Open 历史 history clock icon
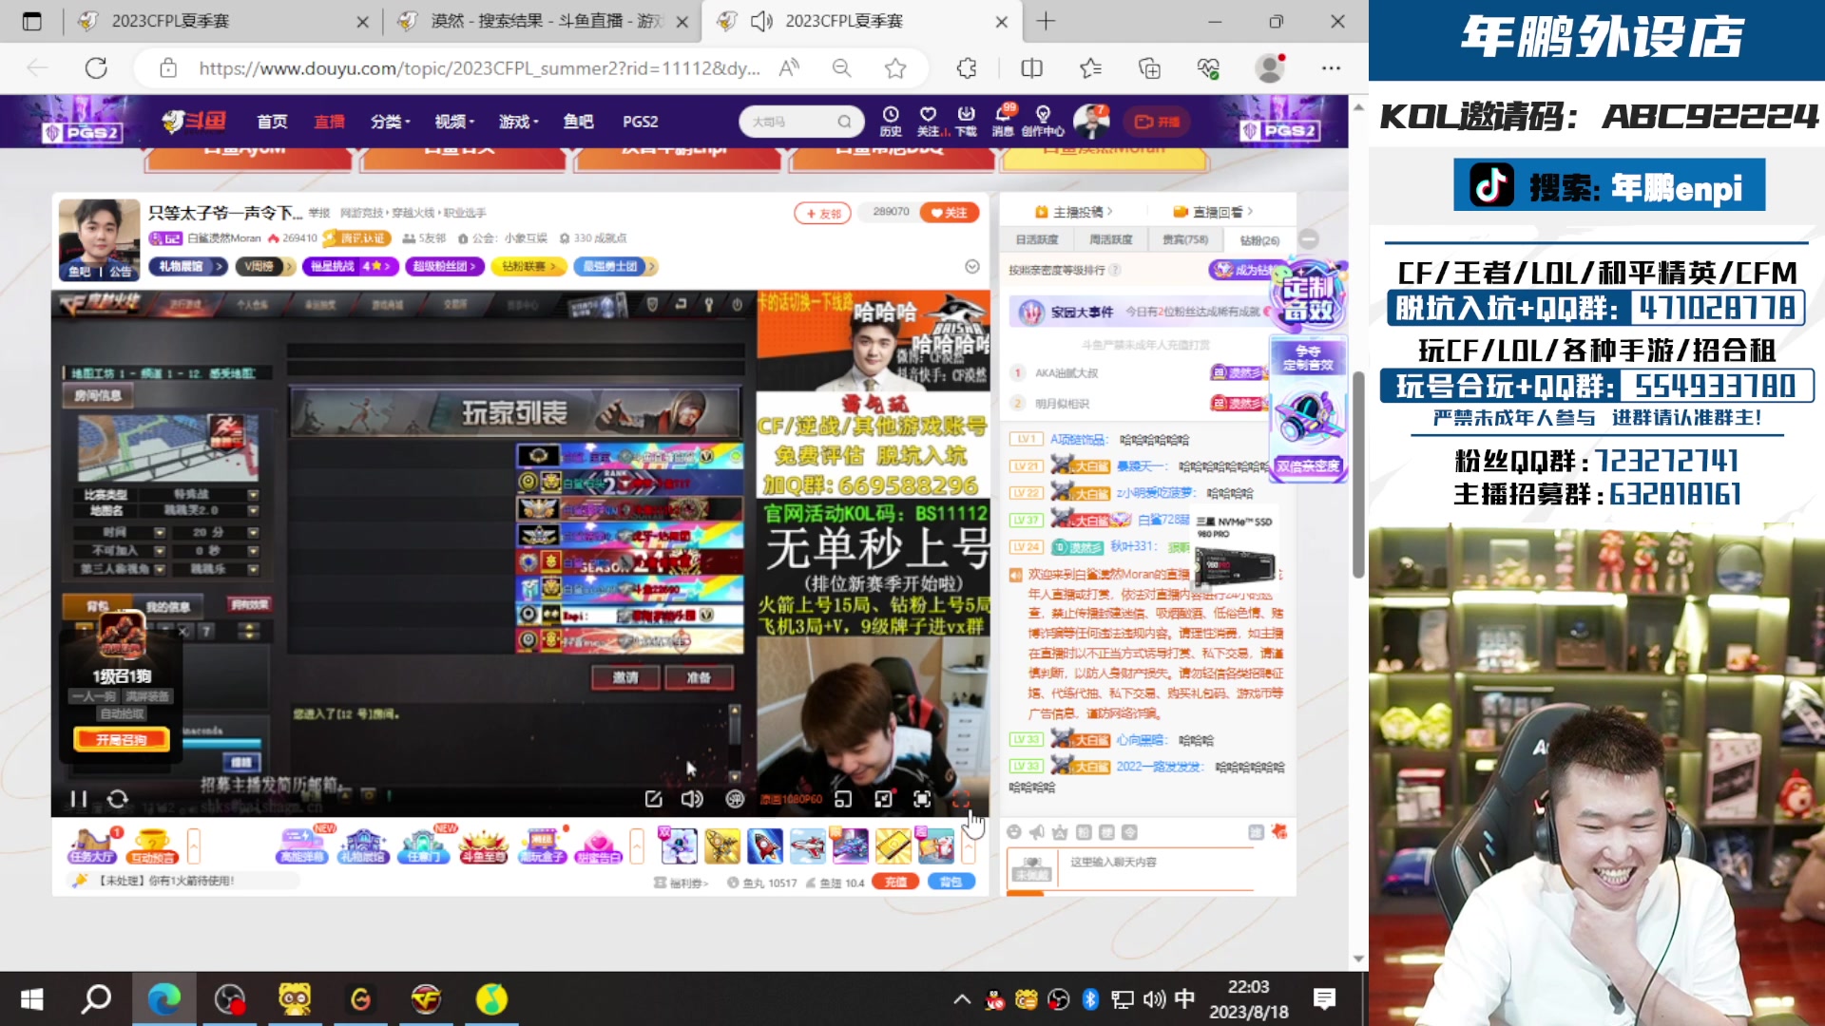The width and height of the screenshot is (1825, 1026). click(891, 121)
